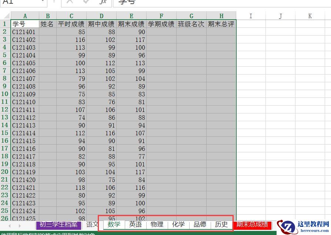Select column D header
The image size is (331, 235).
[x=101, y=16]
